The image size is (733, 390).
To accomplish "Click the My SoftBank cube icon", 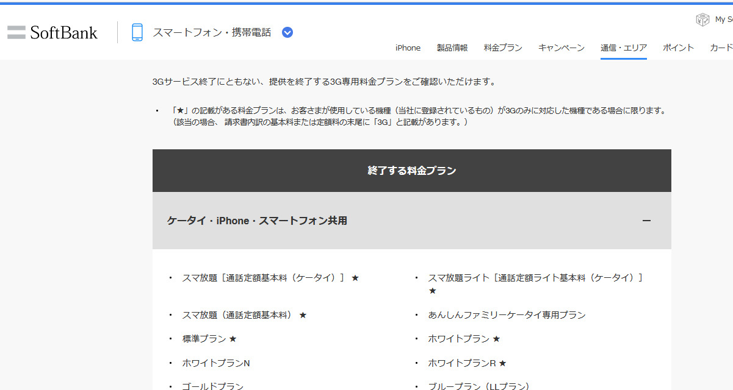I will (702, 19).
